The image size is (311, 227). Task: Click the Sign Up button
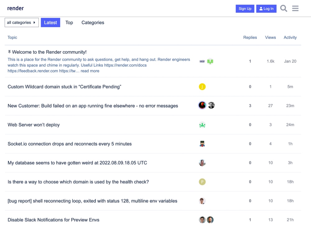pos(245,9)
